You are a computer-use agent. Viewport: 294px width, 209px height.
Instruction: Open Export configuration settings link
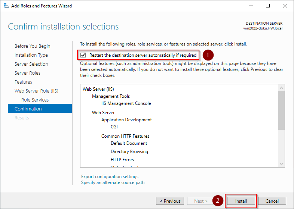pos(110,177)
